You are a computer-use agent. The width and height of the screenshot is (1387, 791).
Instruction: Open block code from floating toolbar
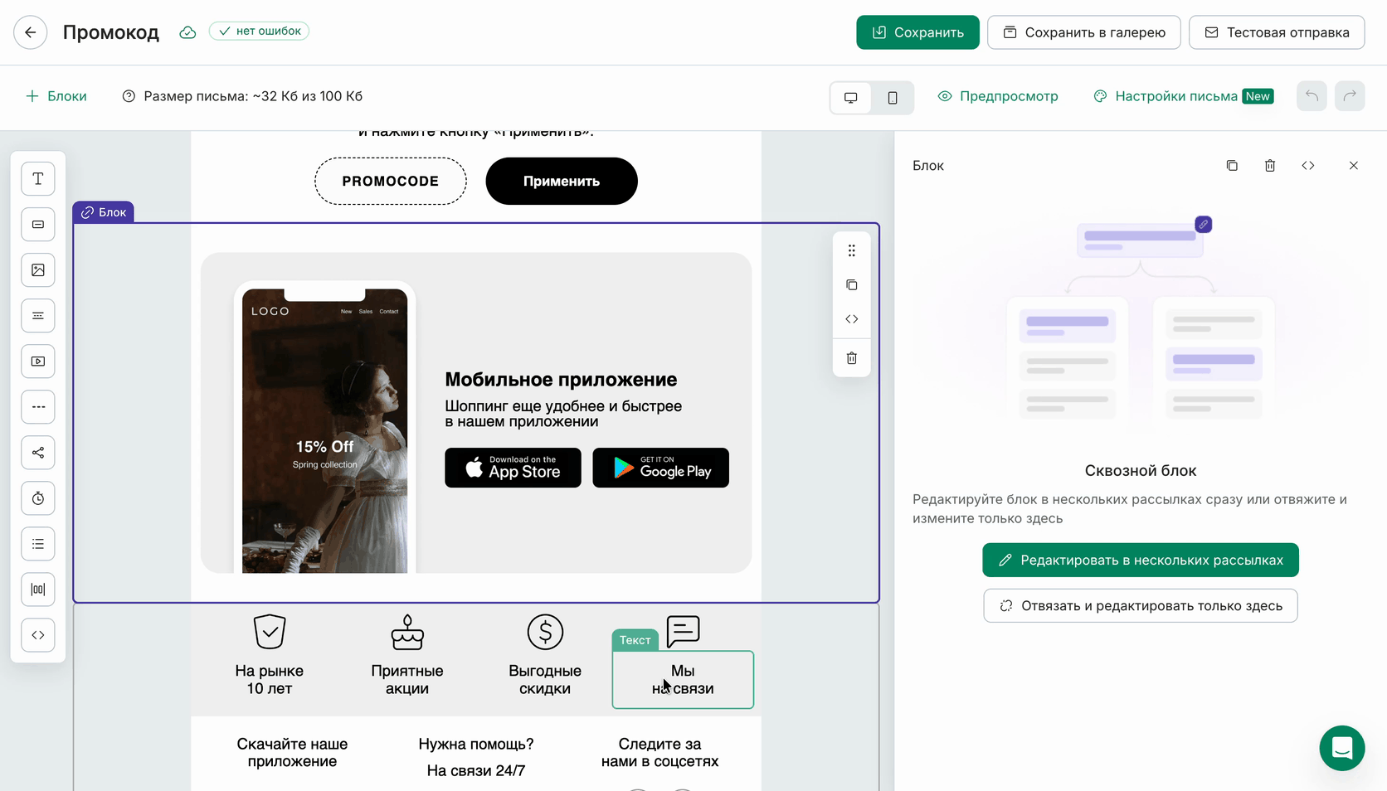pos(851,318)
